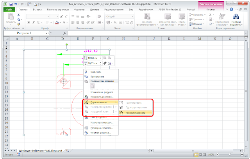Click the percent style icon
Screen dimensions: 250x159
click(115, 23)
